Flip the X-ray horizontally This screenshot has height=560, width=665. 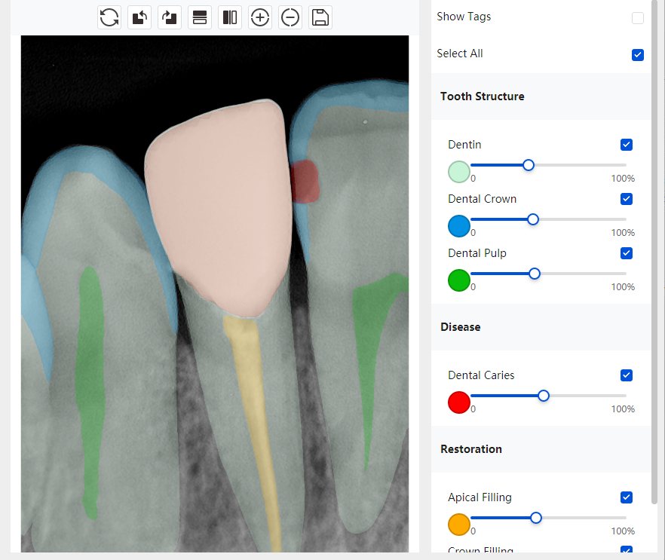230,17
